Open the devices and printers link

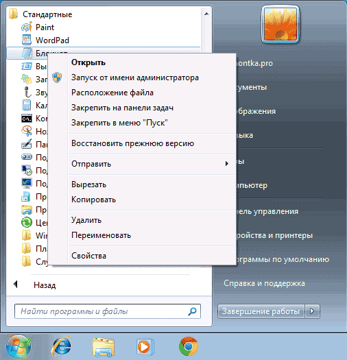(x=275, y=236)
